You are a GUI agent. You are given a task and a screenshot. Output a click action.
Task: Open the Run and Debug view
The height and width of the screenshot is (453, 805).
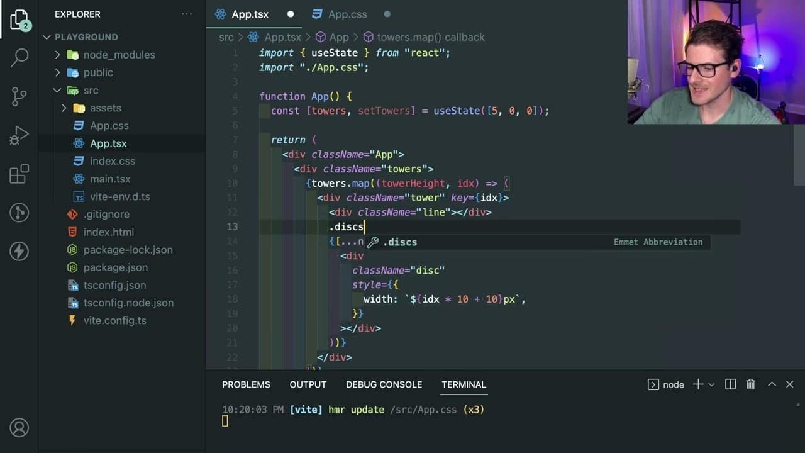(x=19, y=135)
